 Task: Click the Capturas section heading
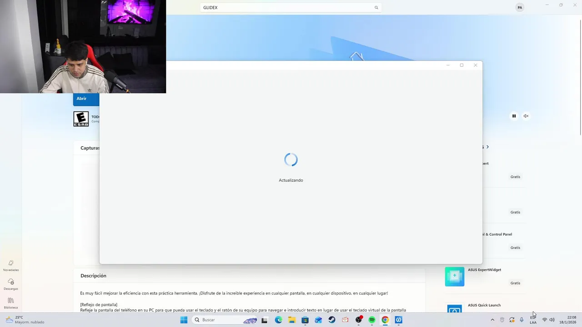(90, 148)
